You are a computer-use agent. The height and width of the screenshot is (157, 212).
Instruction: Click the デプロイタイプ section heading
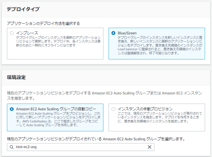23,9
